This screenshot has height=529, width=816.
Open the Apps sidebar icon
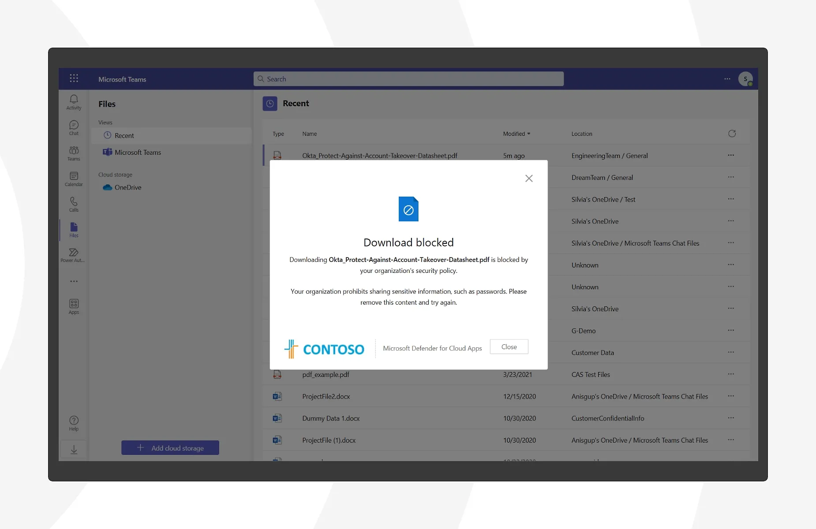[74, 307]
